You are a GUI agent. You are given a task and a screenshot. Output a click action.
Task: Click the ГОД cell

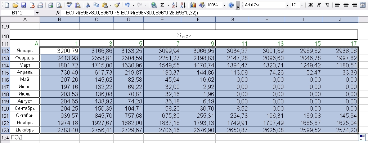pos(25,137)
